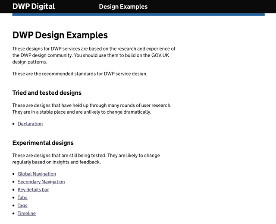Click the Experimental designs heading
276x224 pixels.
click(x=43, y=143)
